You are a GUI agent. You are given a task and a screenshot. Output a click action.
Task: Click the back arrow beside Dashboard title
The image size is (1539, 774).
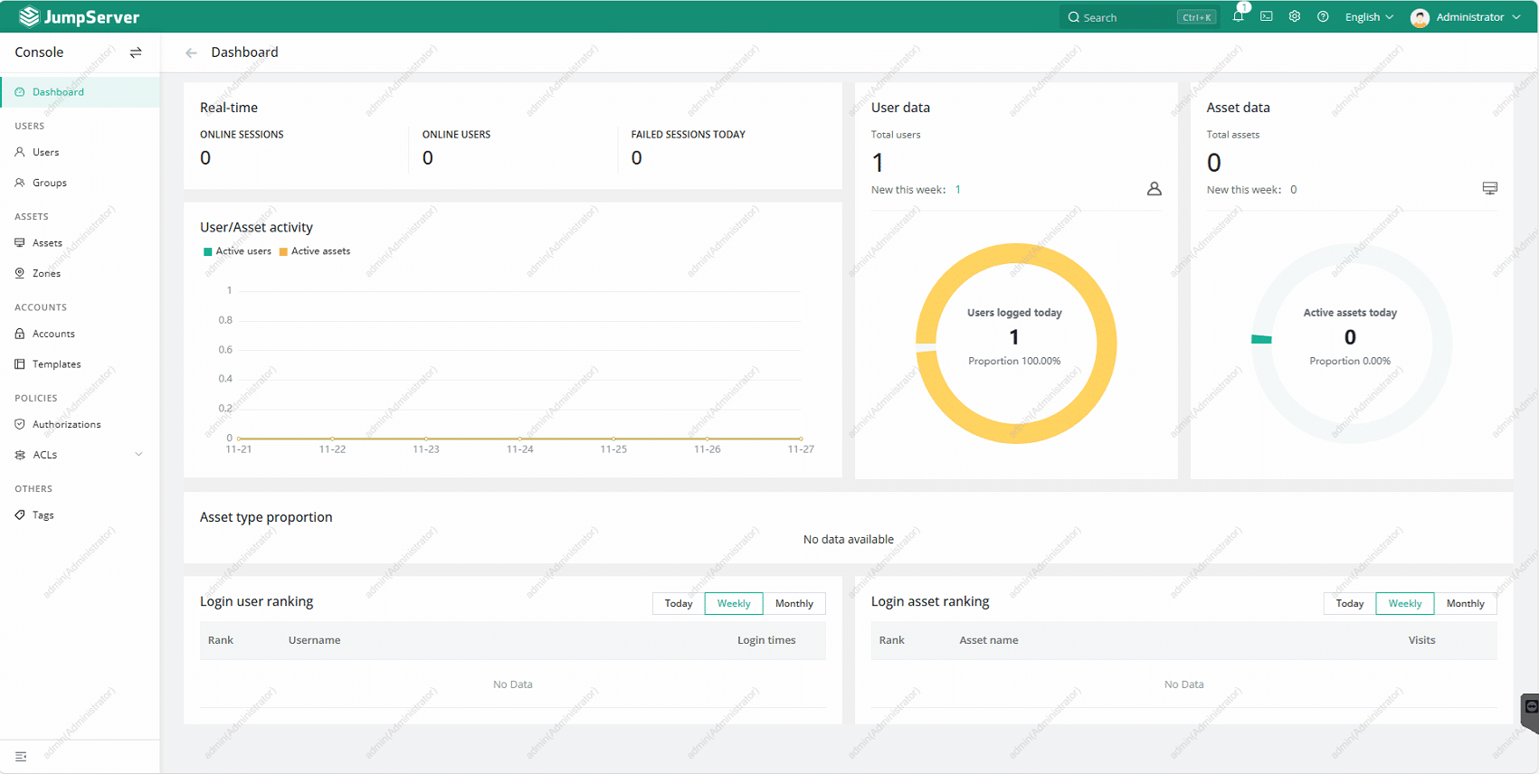click(191, 52)
